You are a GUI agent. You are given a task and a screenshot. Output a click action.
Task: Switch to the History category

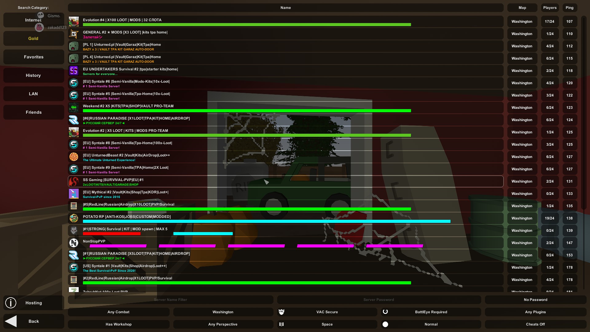coord(34,75)
